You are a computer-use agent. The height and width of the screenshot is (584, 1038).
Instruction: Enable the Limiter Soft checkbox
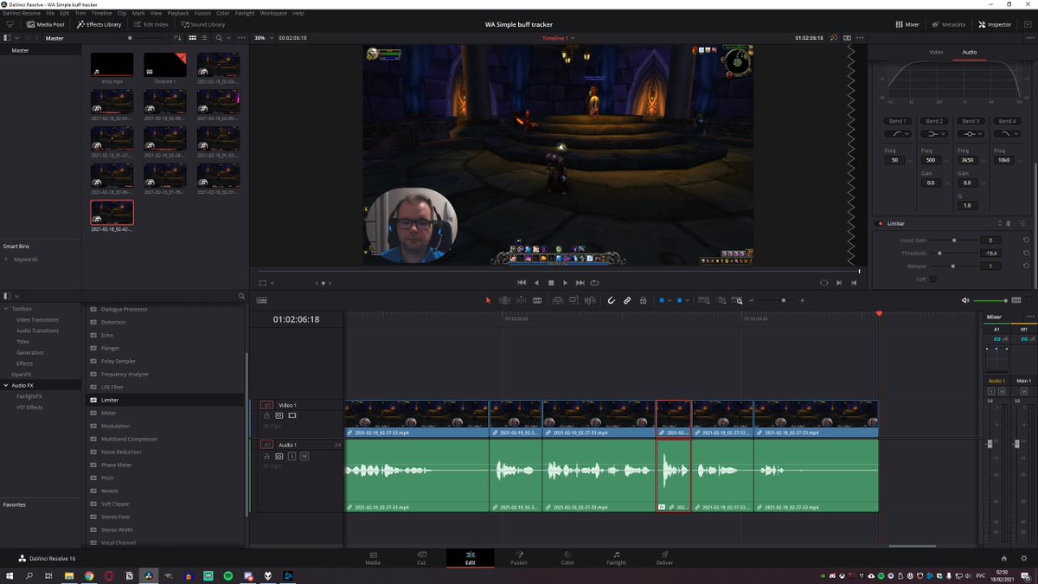[932, 279]
